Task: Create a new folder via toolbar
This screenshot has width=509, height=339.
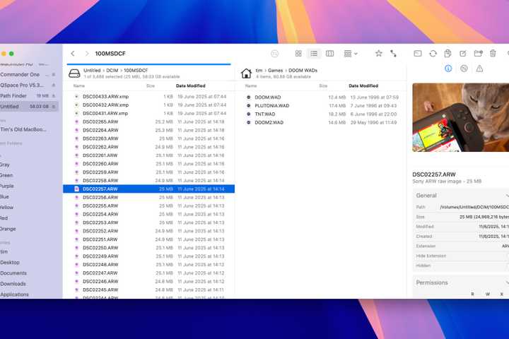Action: point(478,54)
